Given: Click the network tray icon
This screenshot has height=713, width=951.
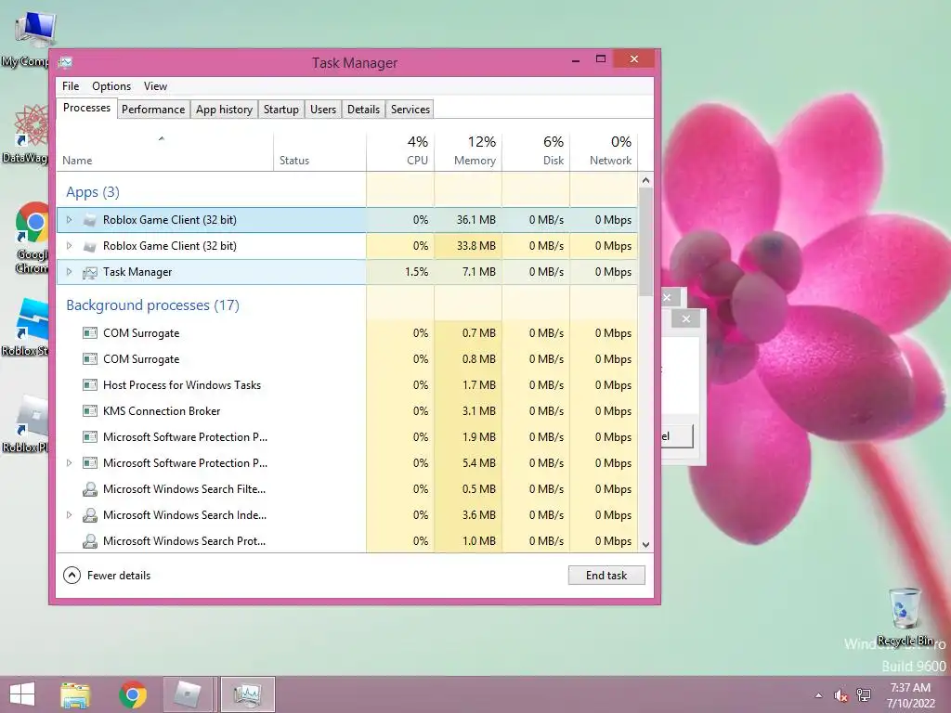Looking at the screenshot, I should click(864, 695).
